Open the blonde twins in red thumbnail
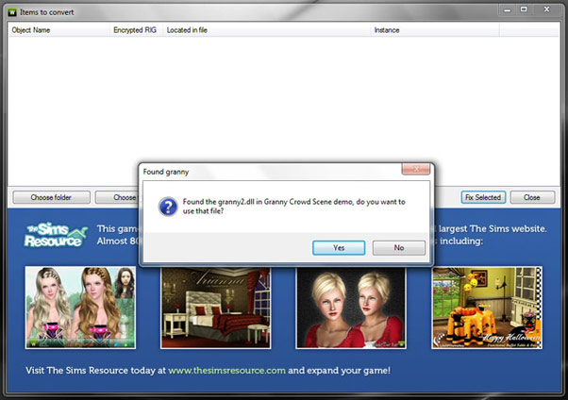The width and height of the screenshot is (568, 400). tap(350, 308)
